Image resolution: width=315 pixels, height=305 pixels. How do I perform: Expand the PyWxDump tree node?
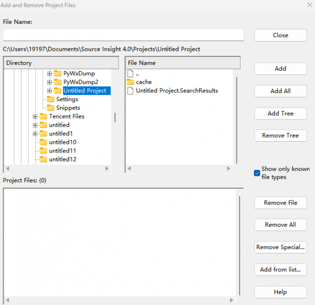pyautogui.click(x=49, y=74)
